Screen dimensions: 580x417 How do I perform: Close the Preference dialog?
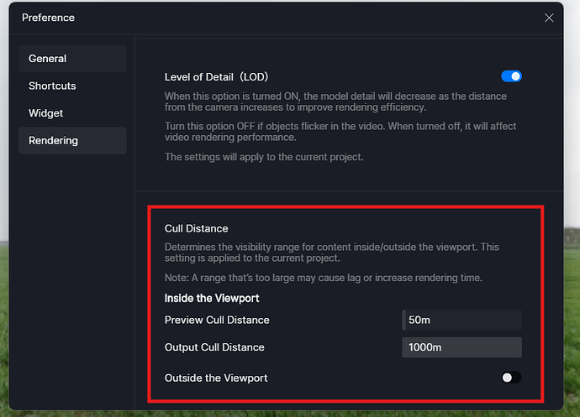[x=549, y=18]
